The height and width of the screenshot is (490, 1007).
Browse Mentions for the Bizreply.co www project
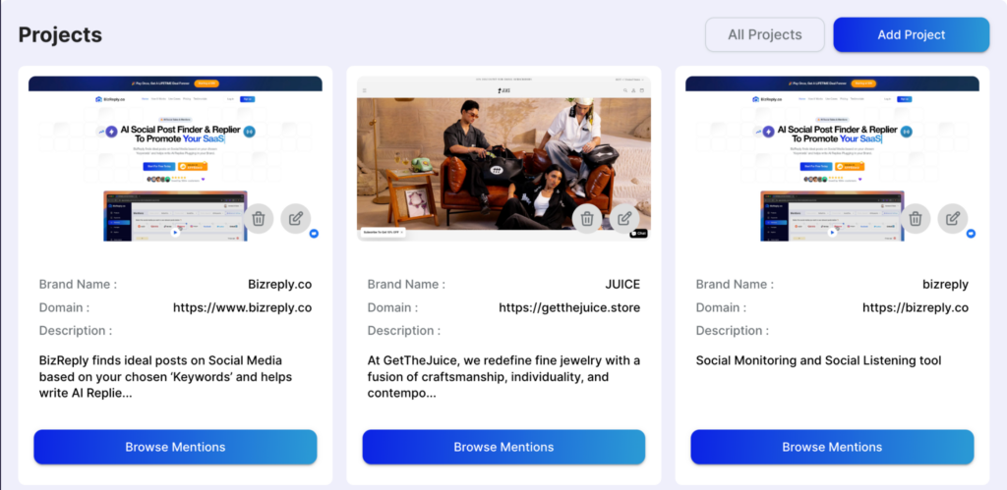(x=175, y=447)
